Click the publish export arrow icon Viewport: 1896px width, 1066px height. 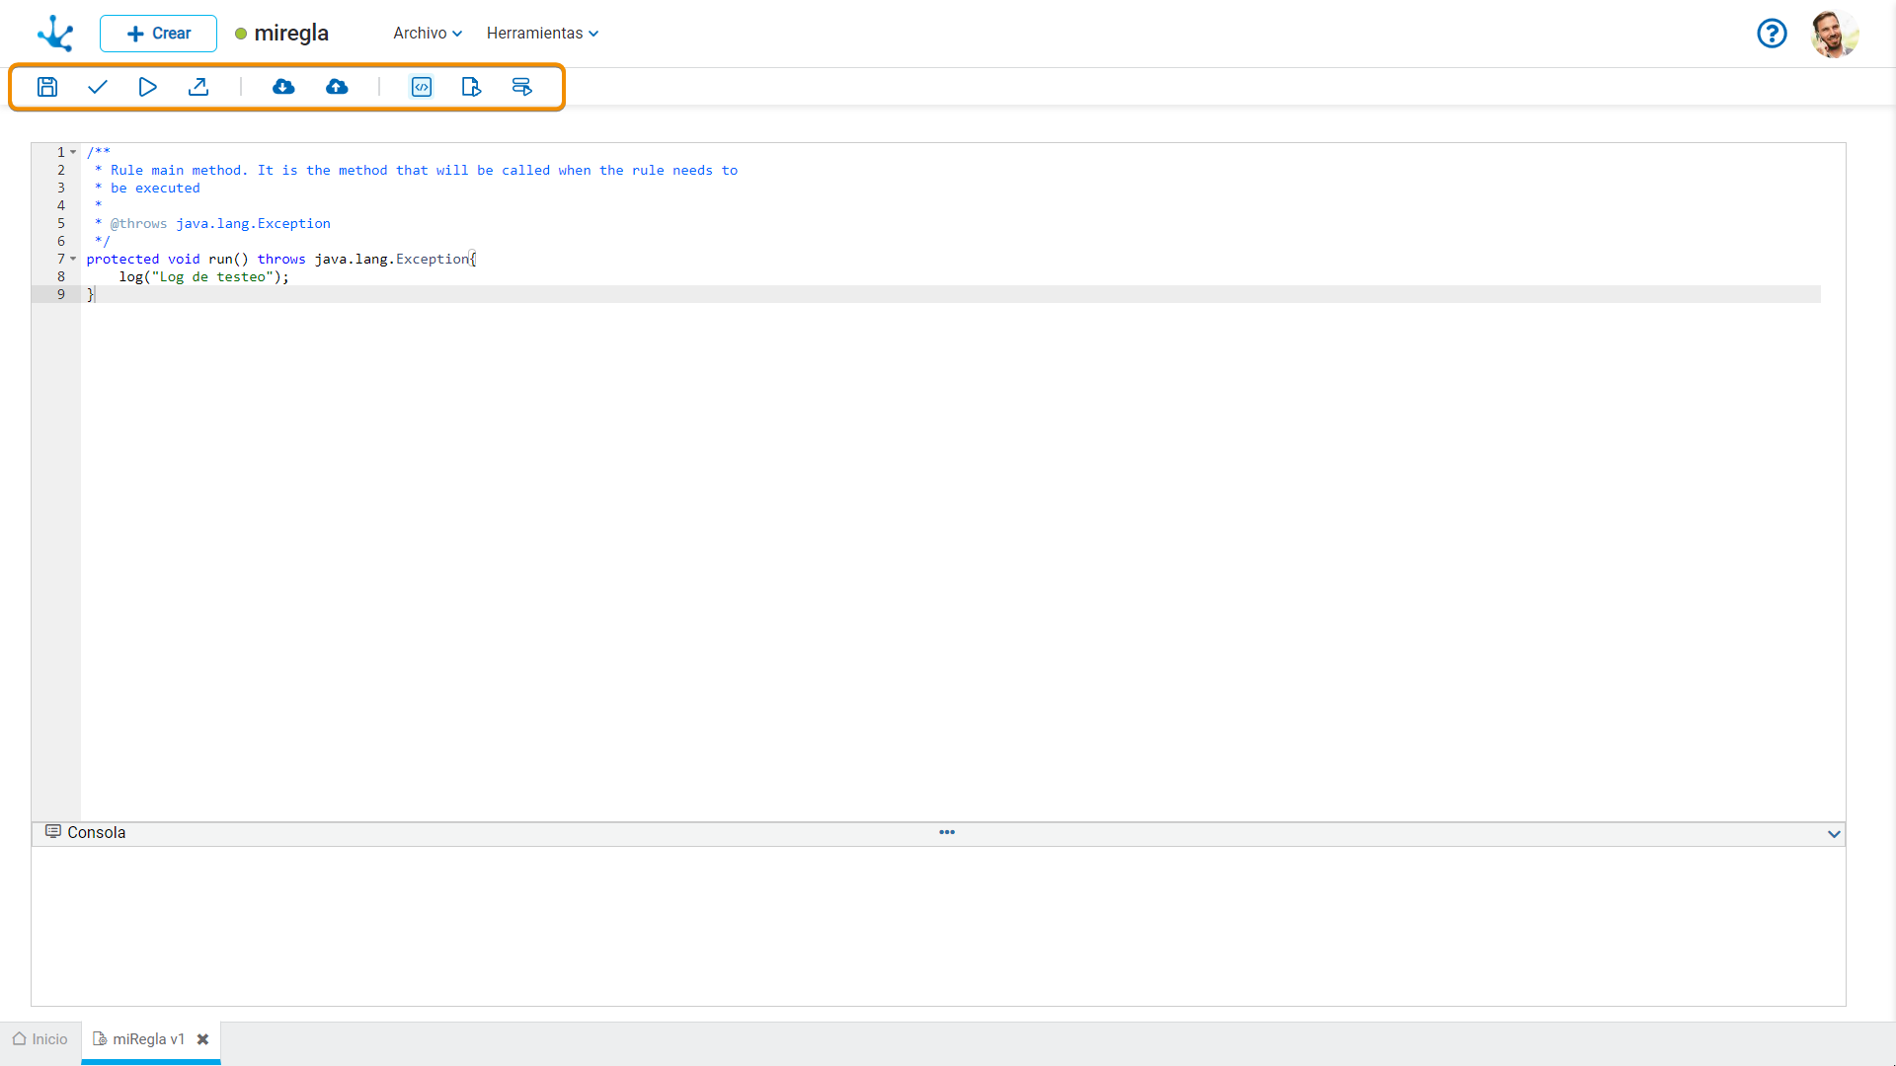(x=198, y=87)
